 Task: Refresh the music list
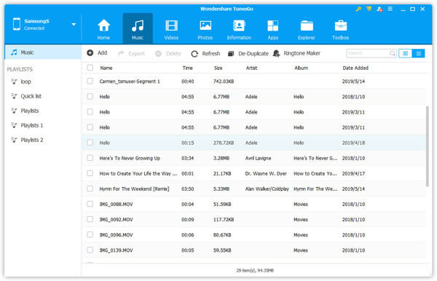click(x=205, y=53)
